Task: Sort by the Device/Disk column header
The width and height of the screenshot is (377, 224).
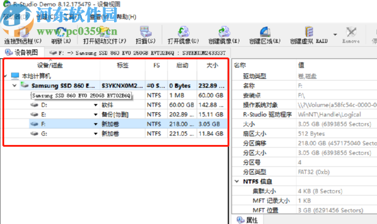Action: [50, 65]
